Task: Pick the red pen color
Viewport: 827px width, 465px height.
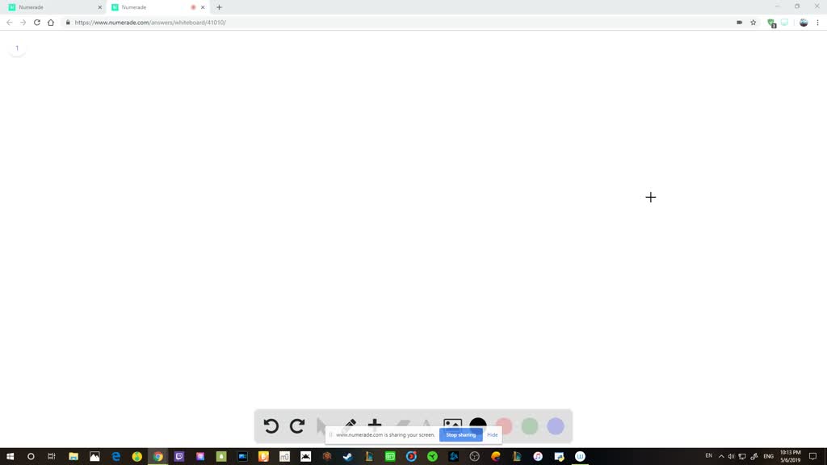Action: [x=504, y=426]
